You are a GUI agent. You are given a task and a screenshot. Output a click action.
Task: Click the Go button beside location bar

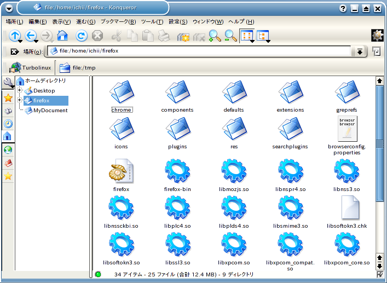tap(377, 51)
